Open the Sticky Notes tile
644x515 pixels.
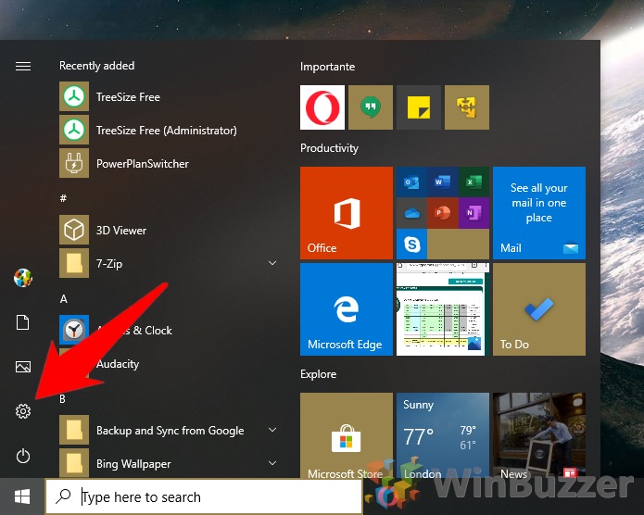pos(419,107)
